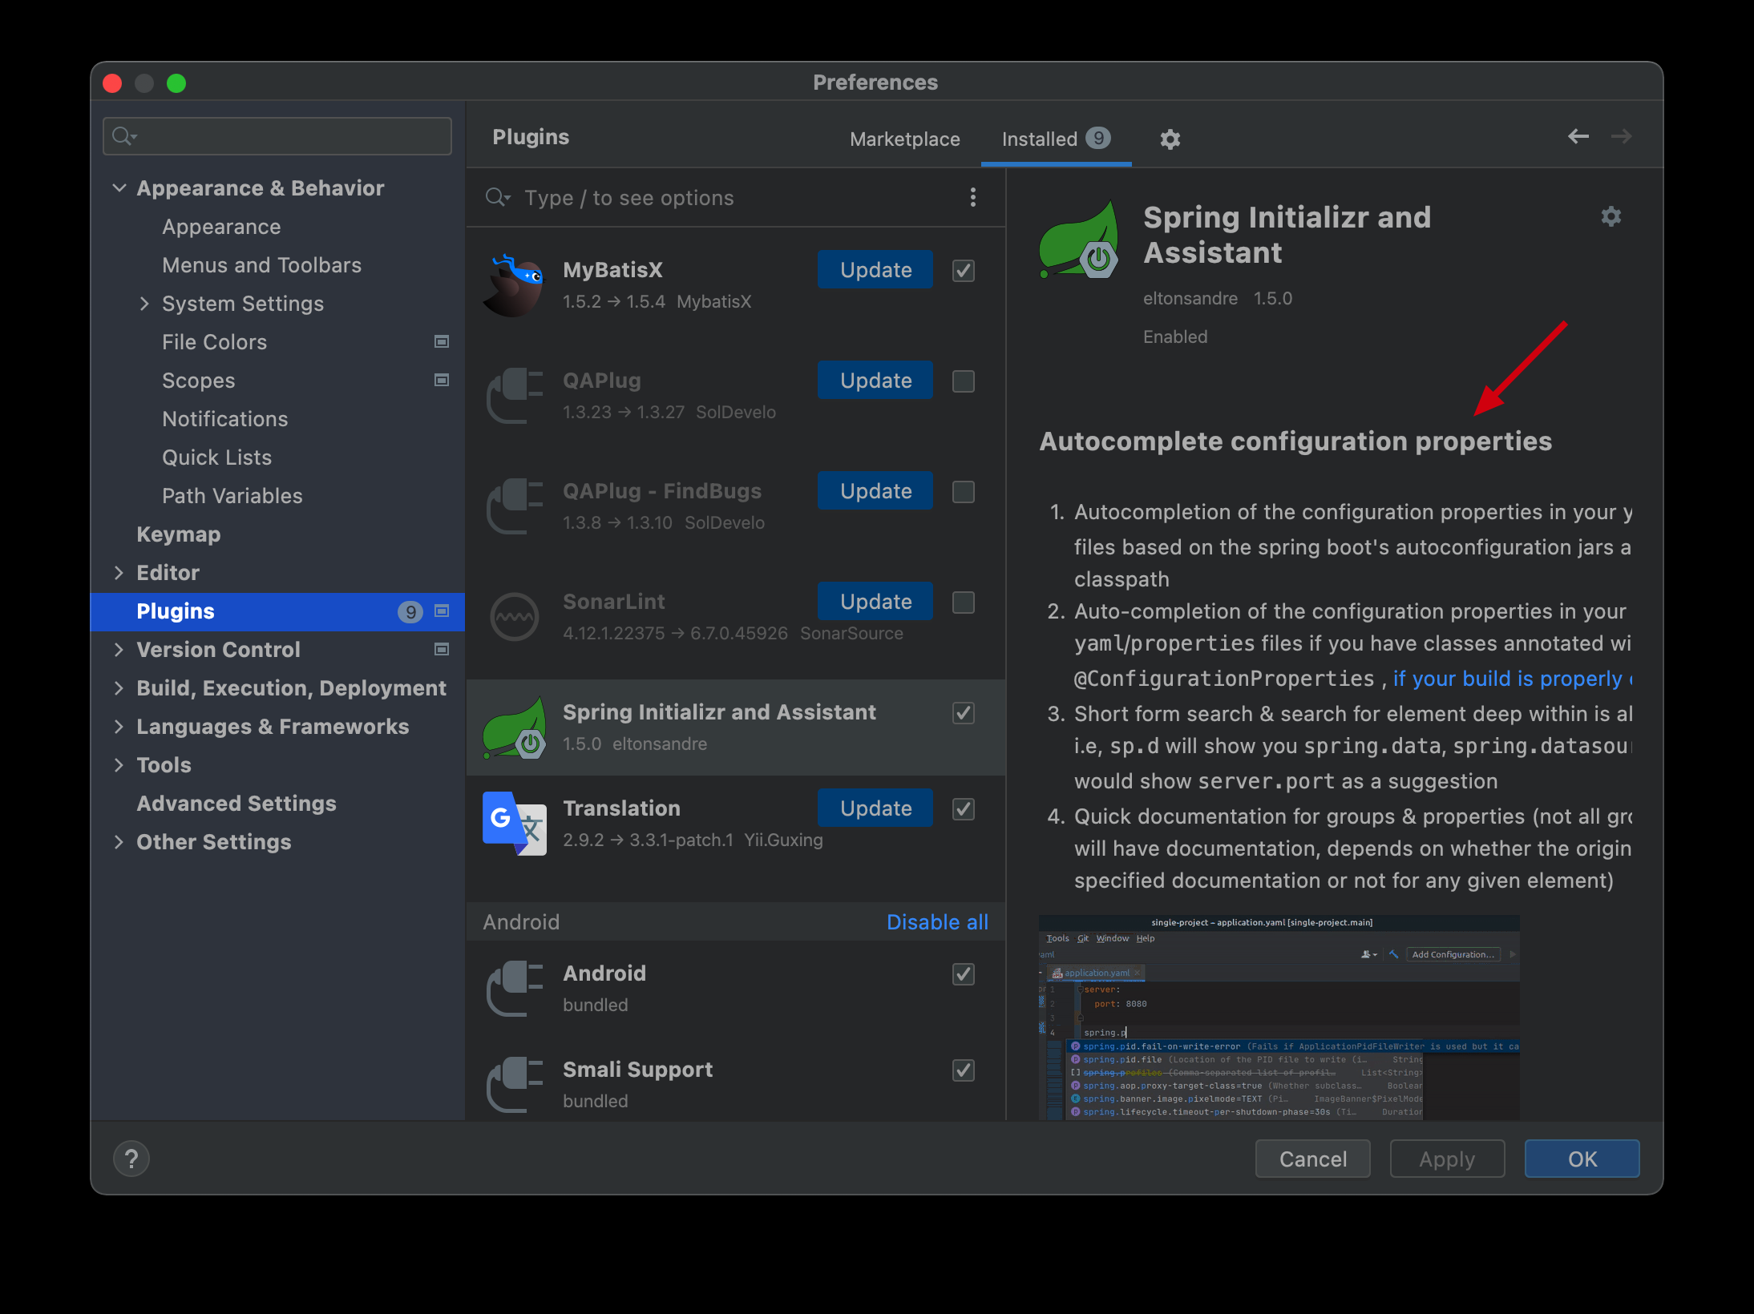Update the SonarLint plugin

(875, 602)
